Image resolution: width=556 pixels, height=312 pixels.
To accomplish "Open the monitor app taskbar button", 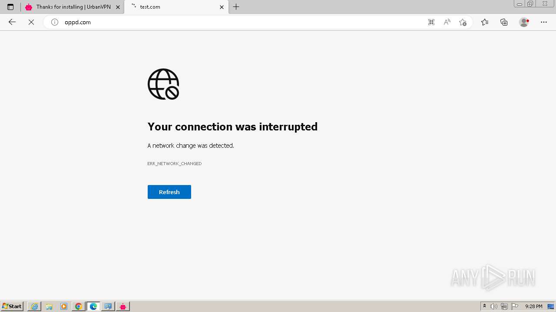I will tap(108, 306).
